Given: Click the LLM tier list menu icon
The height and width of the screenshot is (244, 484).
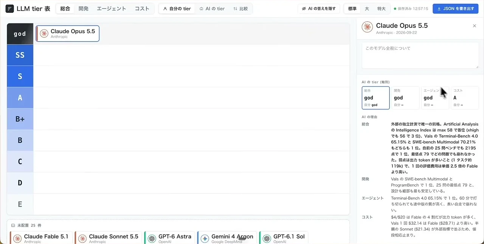Looking at the screenshot, I should pyautogui.click(x=10, y=9).
